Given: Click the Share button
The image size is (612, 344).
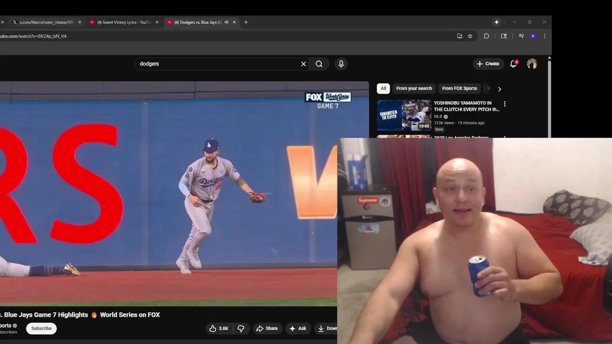Looking at the screenshot, I should click(x=267, y=328).
